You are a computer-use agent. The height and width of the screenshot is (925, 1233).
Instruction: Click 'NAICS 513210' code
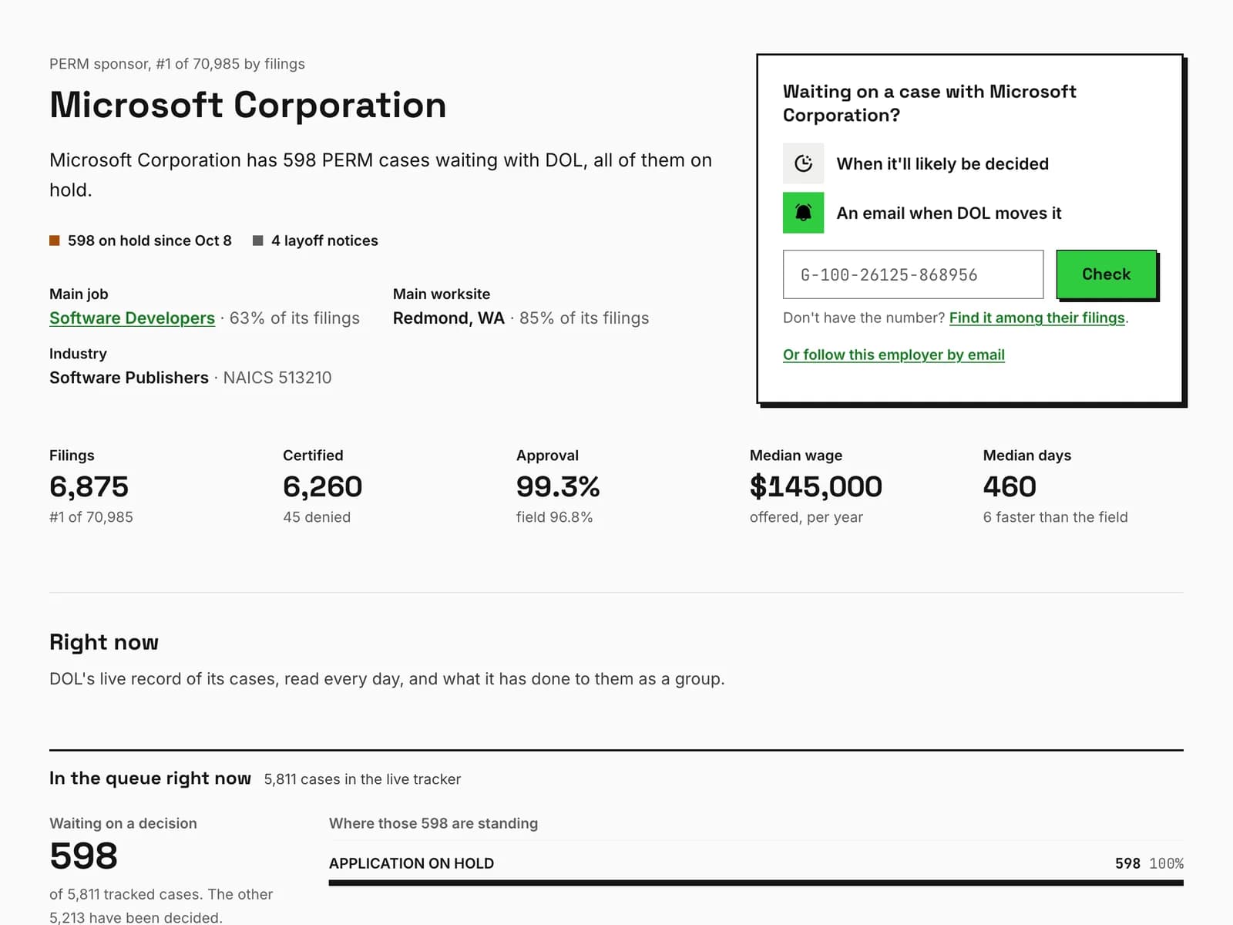click(277, 378)
